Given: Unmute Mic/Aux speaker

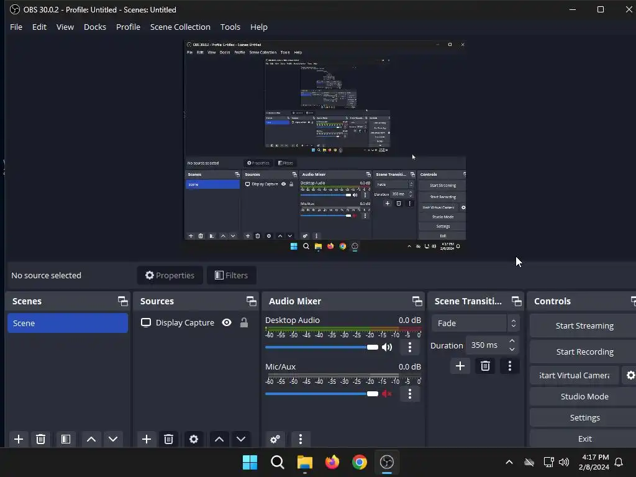Looking at the screenshot, I should 386,394.
